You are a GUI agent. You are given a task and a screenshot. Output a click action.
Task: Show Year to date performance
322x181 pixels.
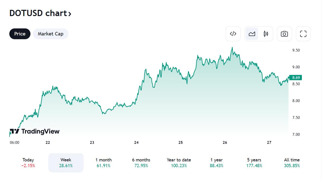(x=179, y=163)
